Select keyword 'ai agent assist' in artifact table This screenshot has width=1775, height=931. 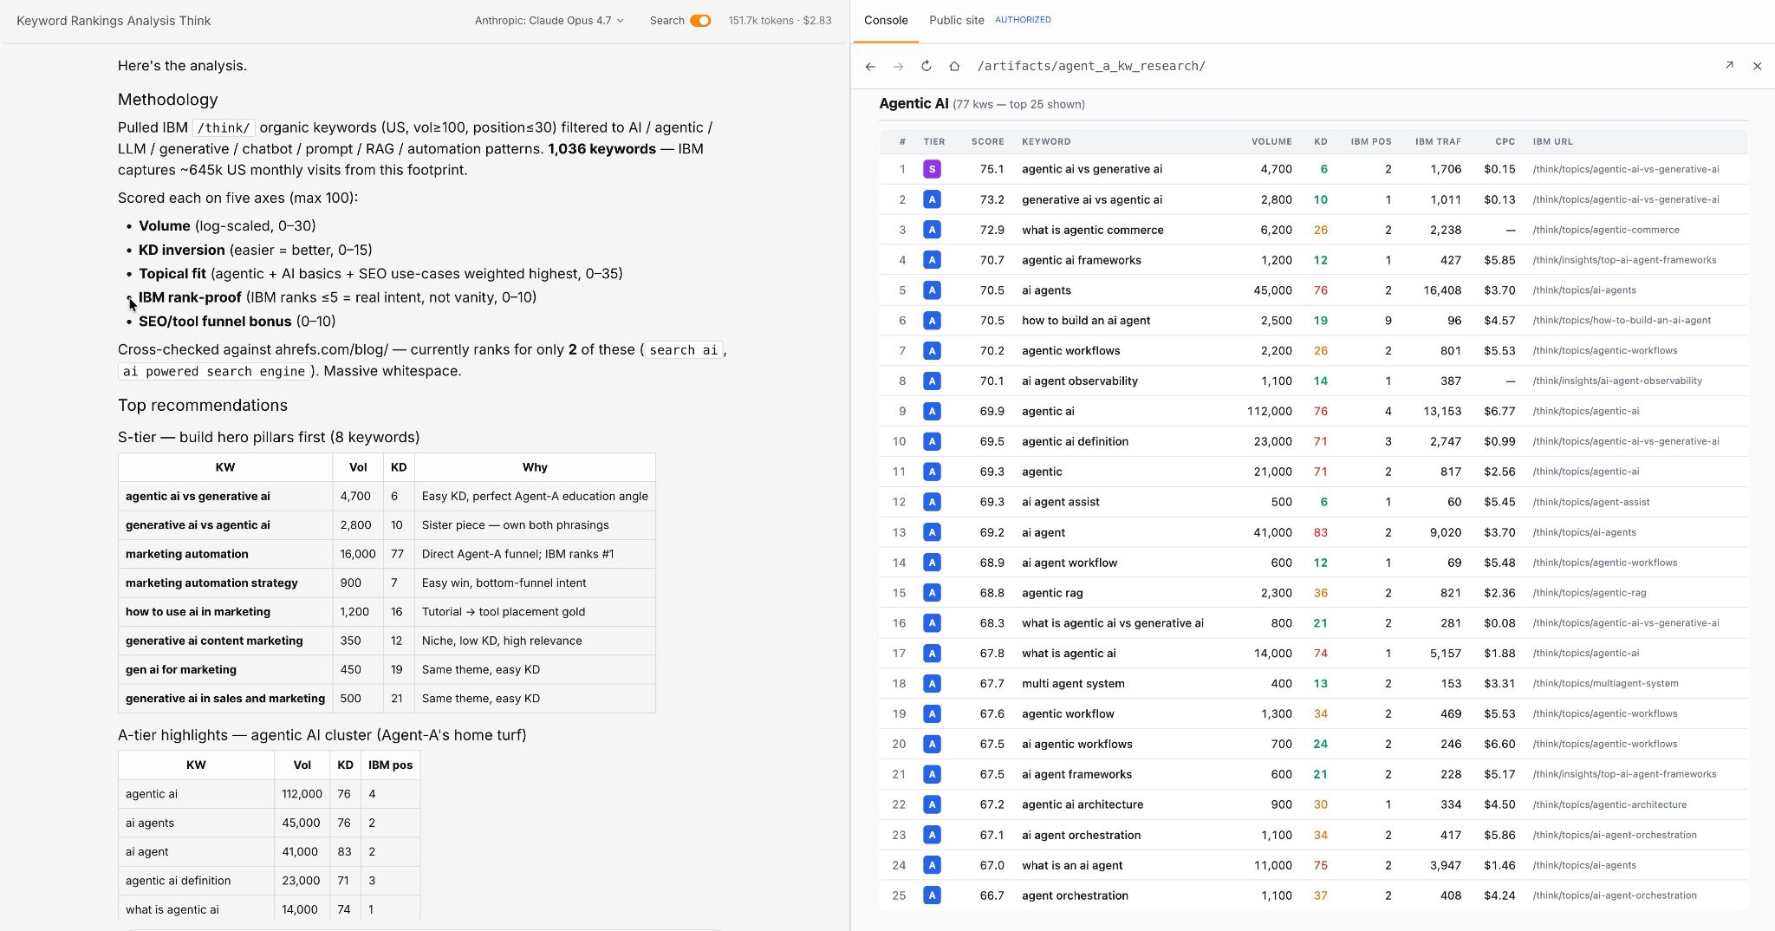click(1060, 502)
